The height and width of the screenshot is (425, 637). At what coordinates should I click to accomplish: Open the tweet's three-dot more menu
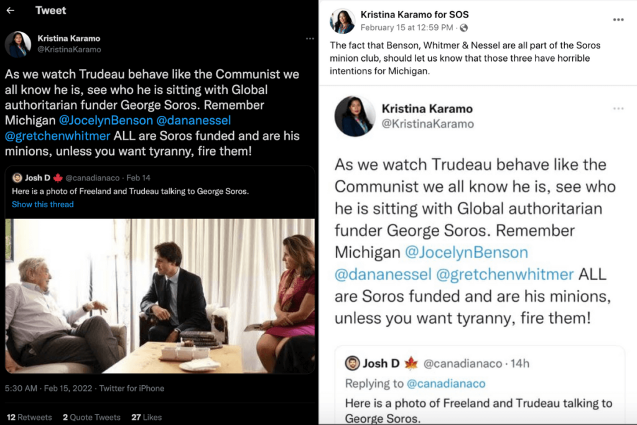click(x=310, y=39)
